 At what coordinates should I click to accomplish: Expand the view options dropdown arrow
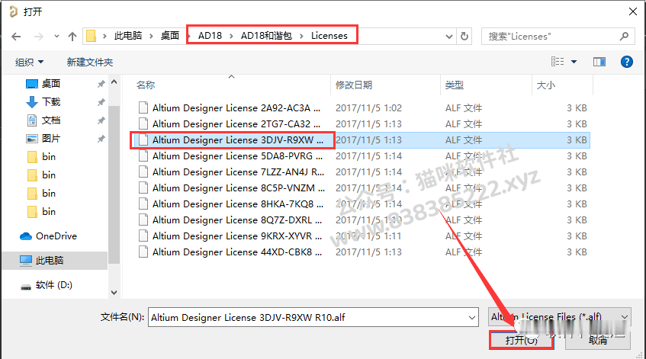[x=574, y=63]
